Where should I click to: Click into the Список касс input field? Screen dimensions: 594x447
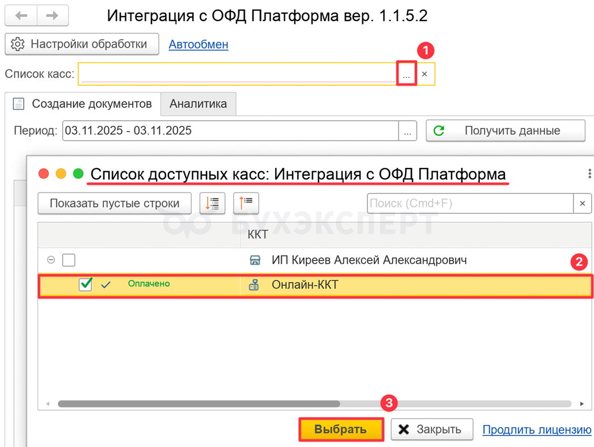click(x=238, y=74)
